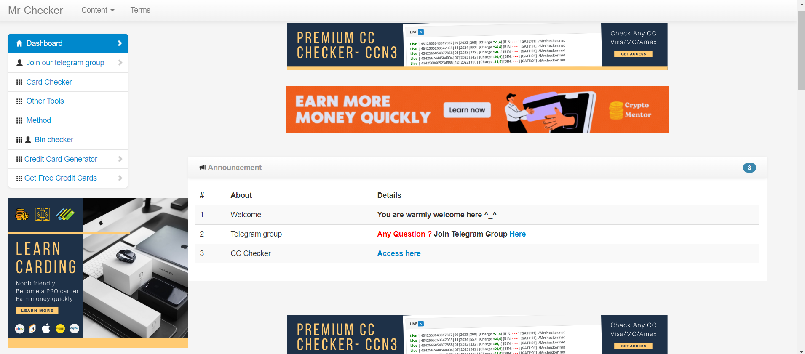Click the Mr-Checker brand logo text
Viewport: 805px width, 354px height.
coord(35,10)
